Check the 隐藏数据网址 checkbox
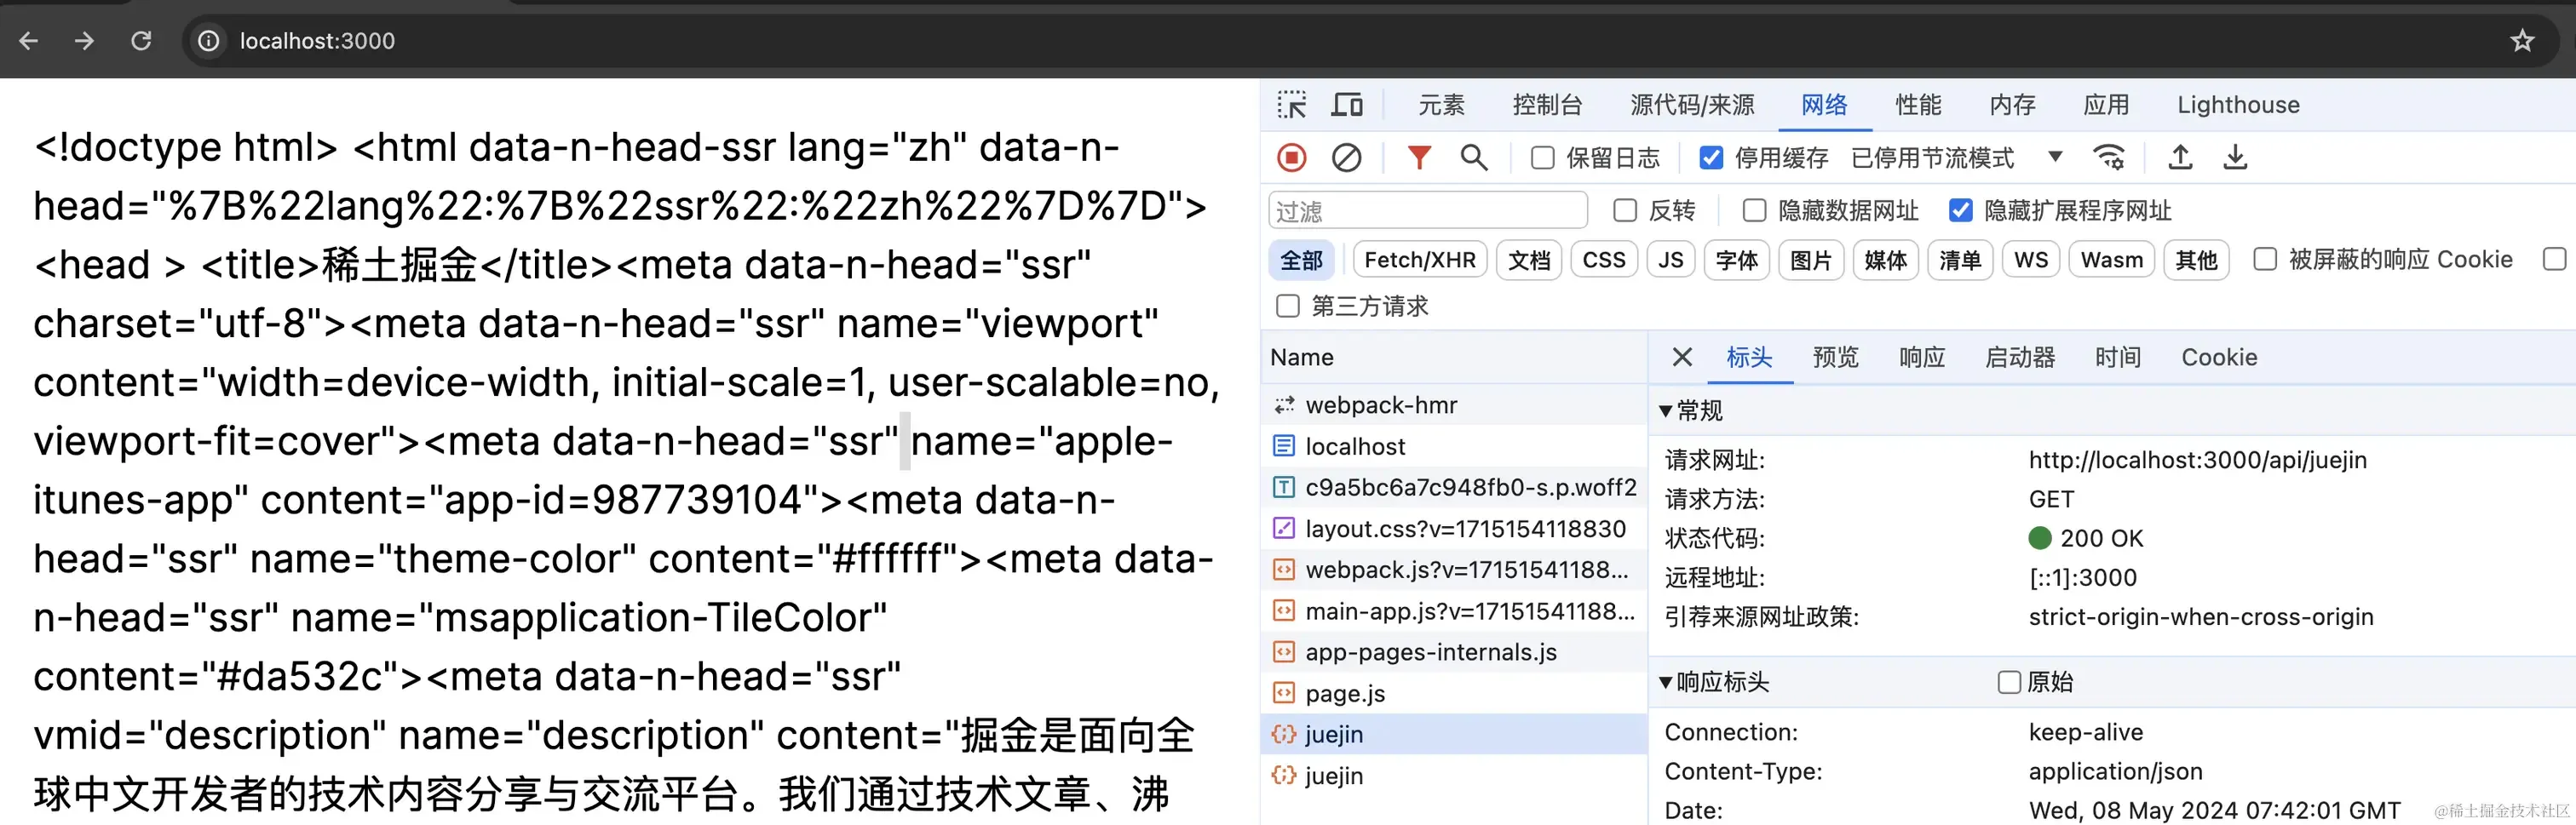 pyautogui.click(x=1754, y=210)
